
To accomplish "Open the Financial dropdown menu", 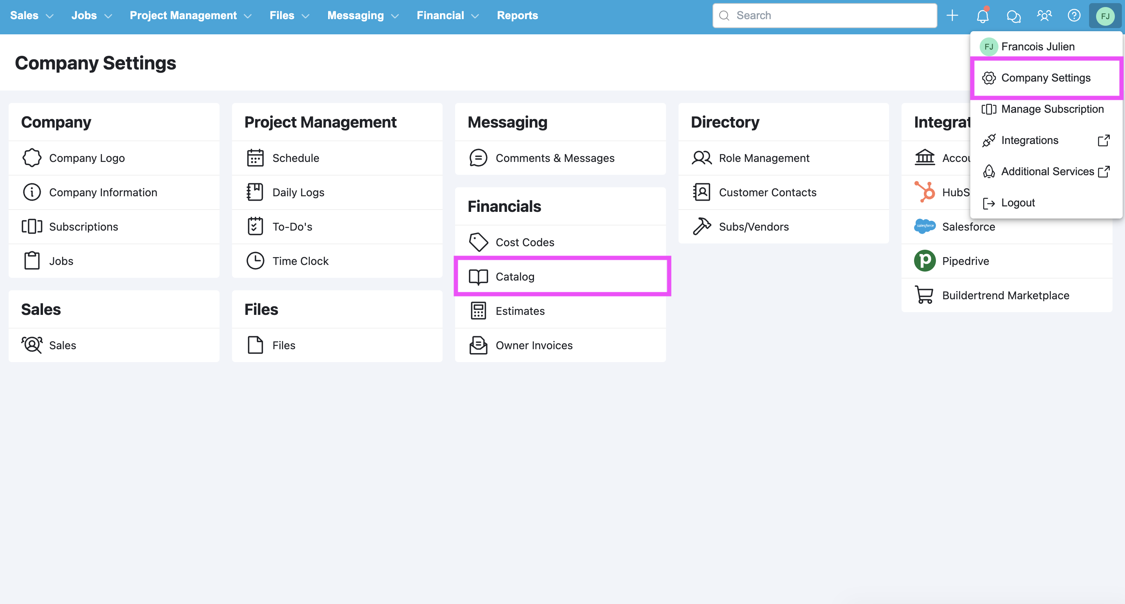I will 448,16.
